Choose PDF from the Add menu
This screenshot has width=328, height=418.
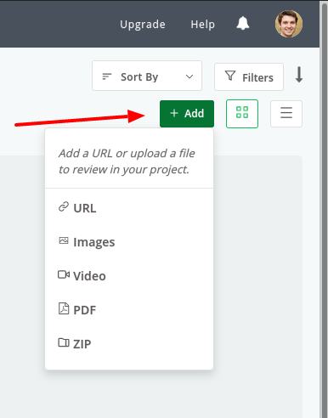coord(129,310)
